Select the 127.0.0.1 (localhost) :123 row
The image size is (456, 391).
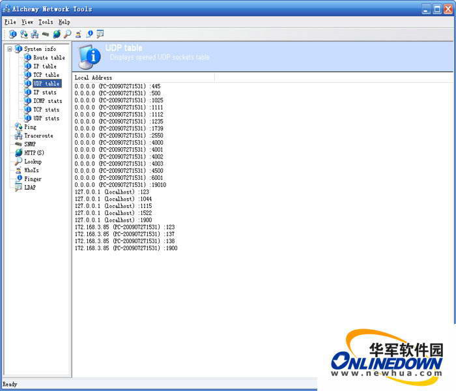pyautogui.click(x=112, y=192)
